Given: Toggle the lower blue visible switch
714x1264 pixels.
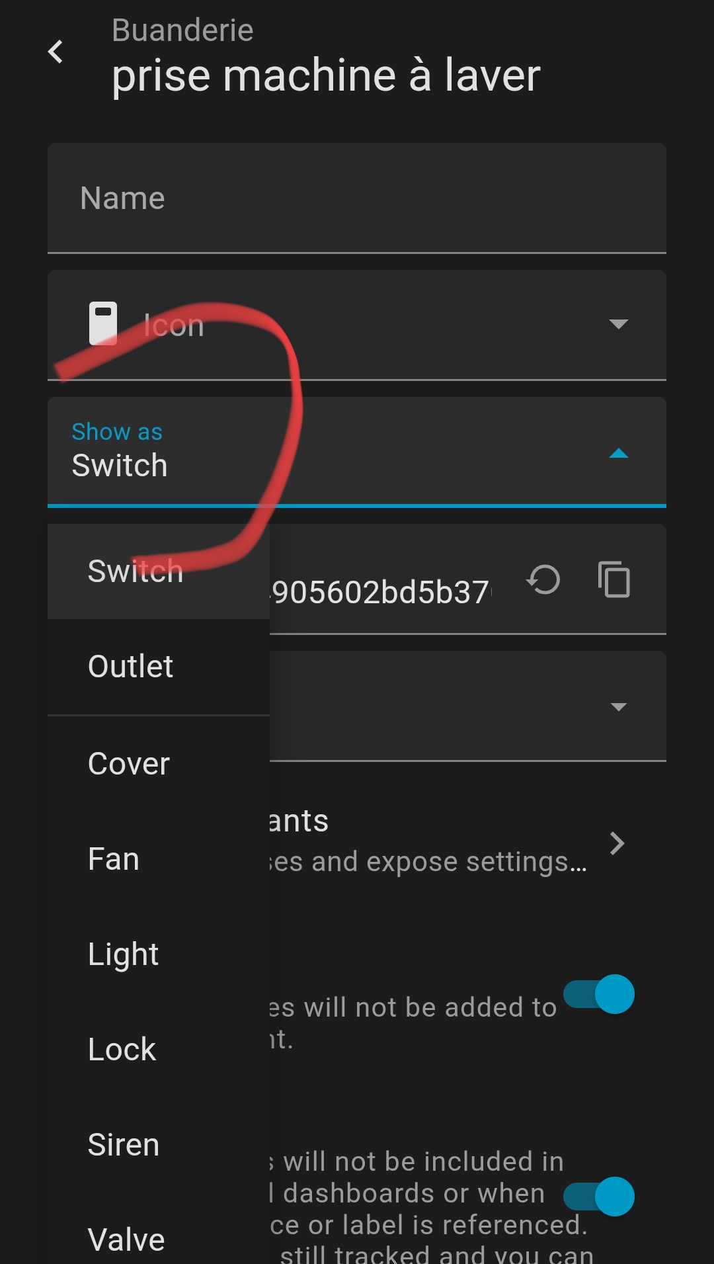Looking at the screenshot, I should pos(599,1197).
